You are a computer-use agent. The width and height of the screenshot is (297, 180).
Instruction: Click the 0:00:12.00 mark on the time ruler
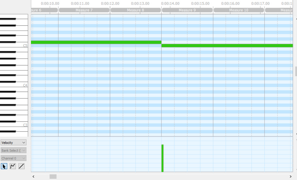110,4
